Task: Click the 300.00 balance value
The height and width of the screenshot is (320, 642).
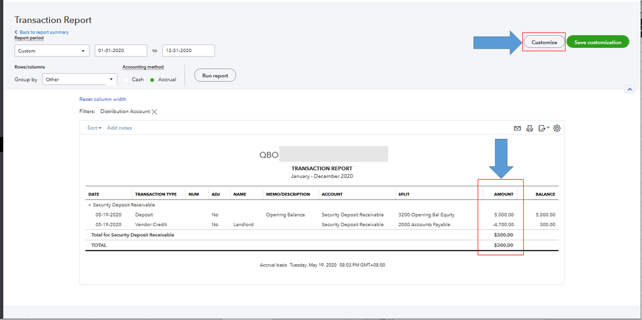Action: coord(548,225)
